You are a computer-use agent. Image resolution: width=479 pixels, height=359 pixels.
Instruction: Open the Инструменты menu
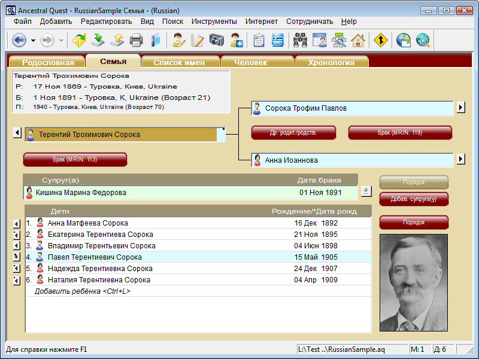point(214,22)
